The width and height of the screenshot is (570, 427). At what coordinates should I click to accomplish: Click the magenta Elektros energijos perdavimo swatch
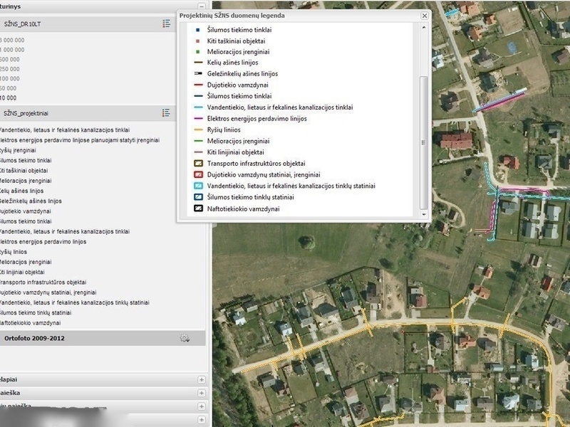(197, 119)
